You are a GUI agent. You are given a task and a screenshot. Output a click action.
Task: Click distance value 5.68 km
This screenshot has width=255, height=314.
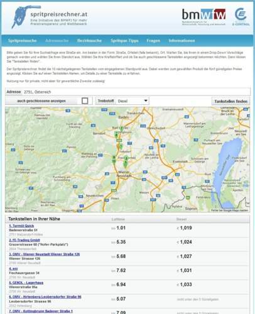click(121, 256)
